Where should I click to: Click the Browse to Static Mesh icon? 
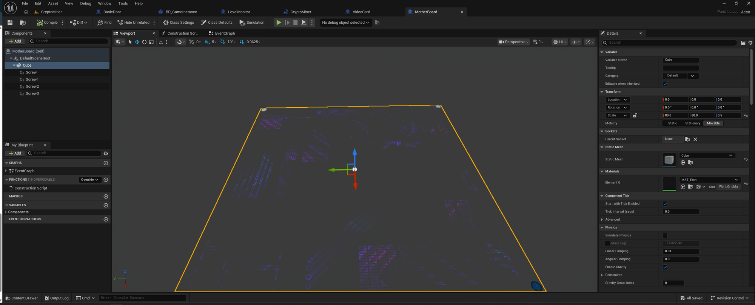pos(690,163)
